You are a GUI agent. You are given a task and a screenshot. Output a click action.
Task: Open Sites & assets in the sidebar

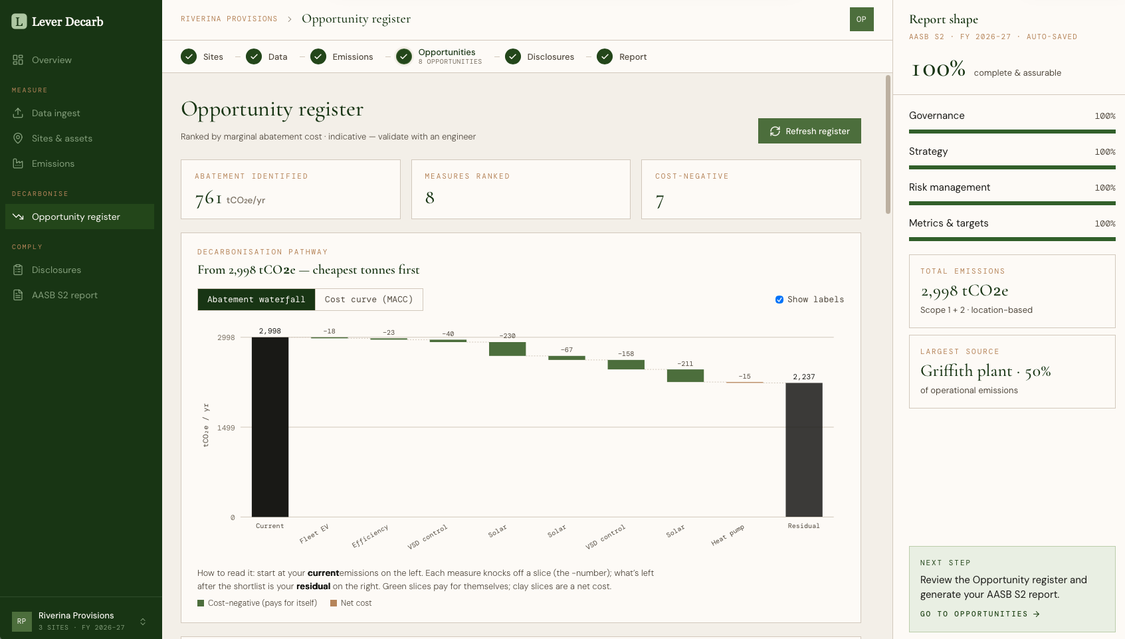point(80,138)
